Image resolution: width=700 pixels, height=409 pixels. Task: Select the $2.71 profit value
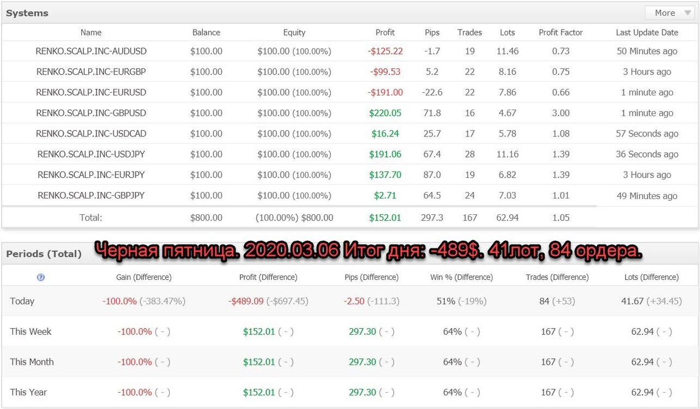385,195
